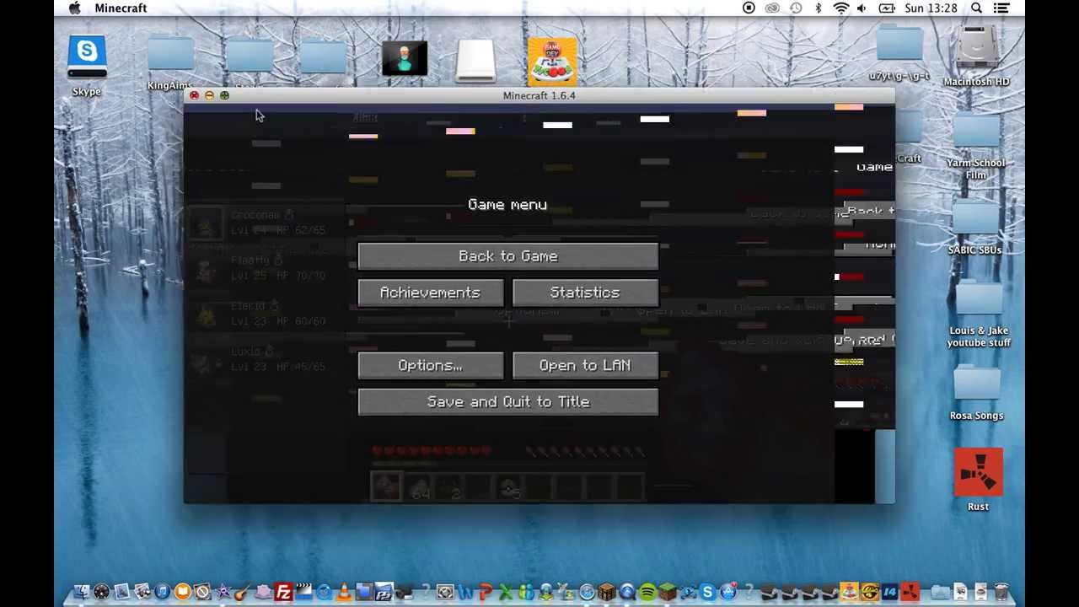
Task: Click the screen recording stop icon
Action: tap(749, 8)
